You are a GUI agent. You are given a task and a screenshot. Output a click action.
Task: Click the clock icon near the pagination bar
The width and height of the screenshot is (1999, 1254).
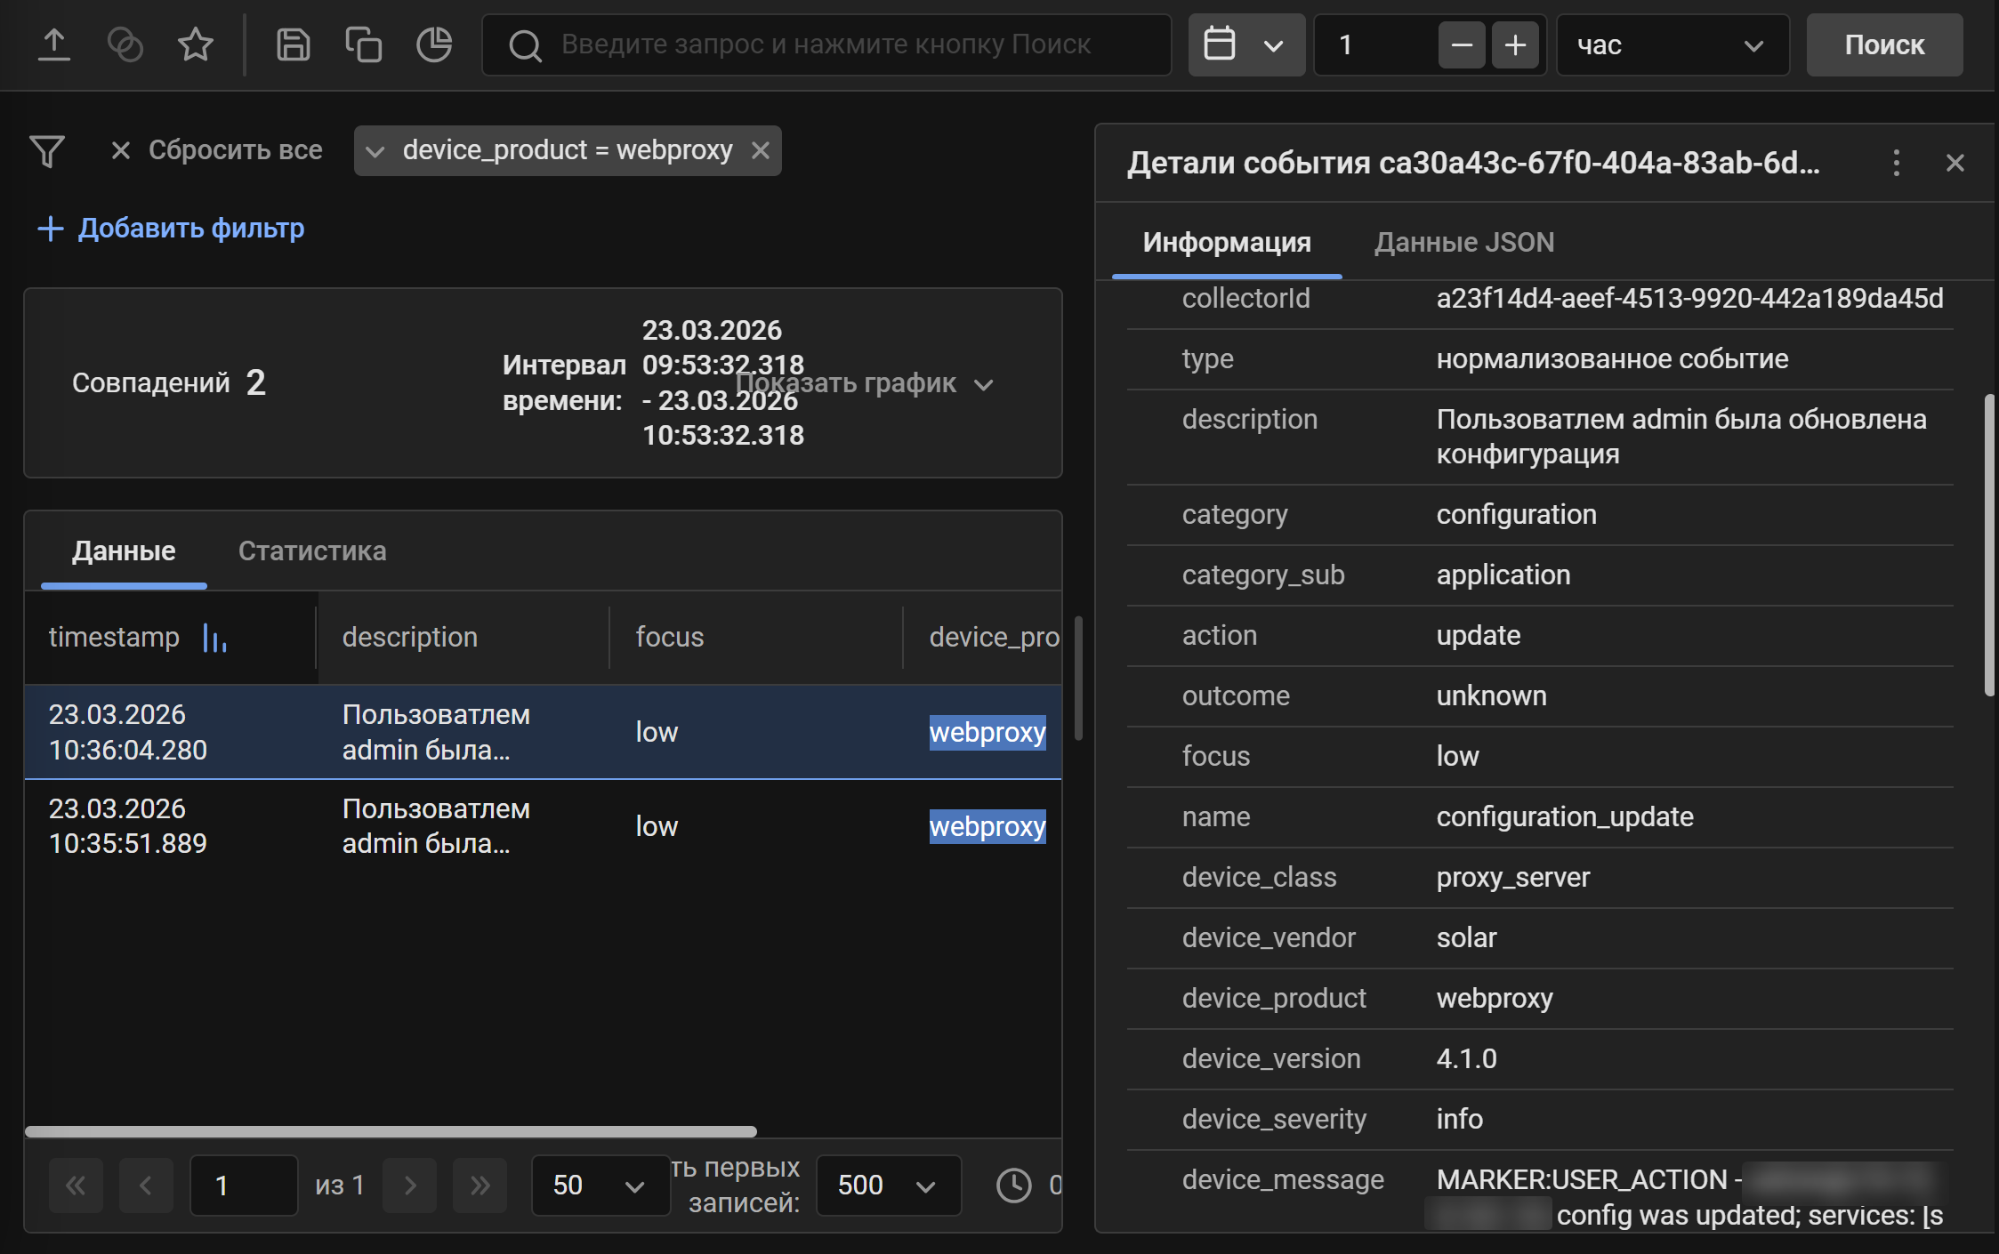[x=1013, y=1185]
